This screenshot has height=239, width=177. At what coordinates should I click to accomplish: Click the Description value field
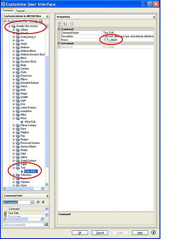point(128,36)
